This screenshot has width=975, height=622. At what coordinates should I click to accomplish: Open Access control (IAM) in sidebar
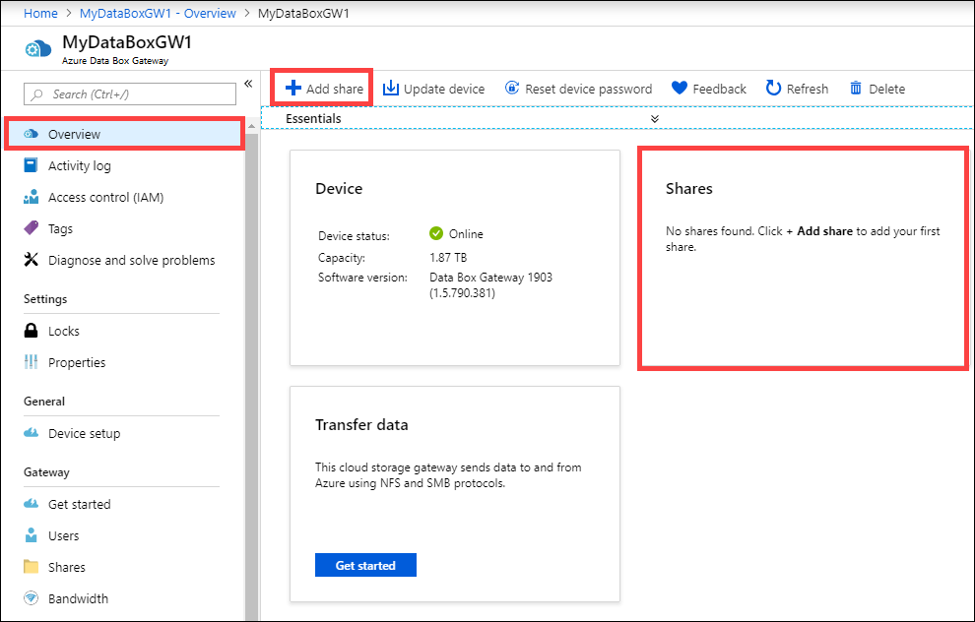105,198
